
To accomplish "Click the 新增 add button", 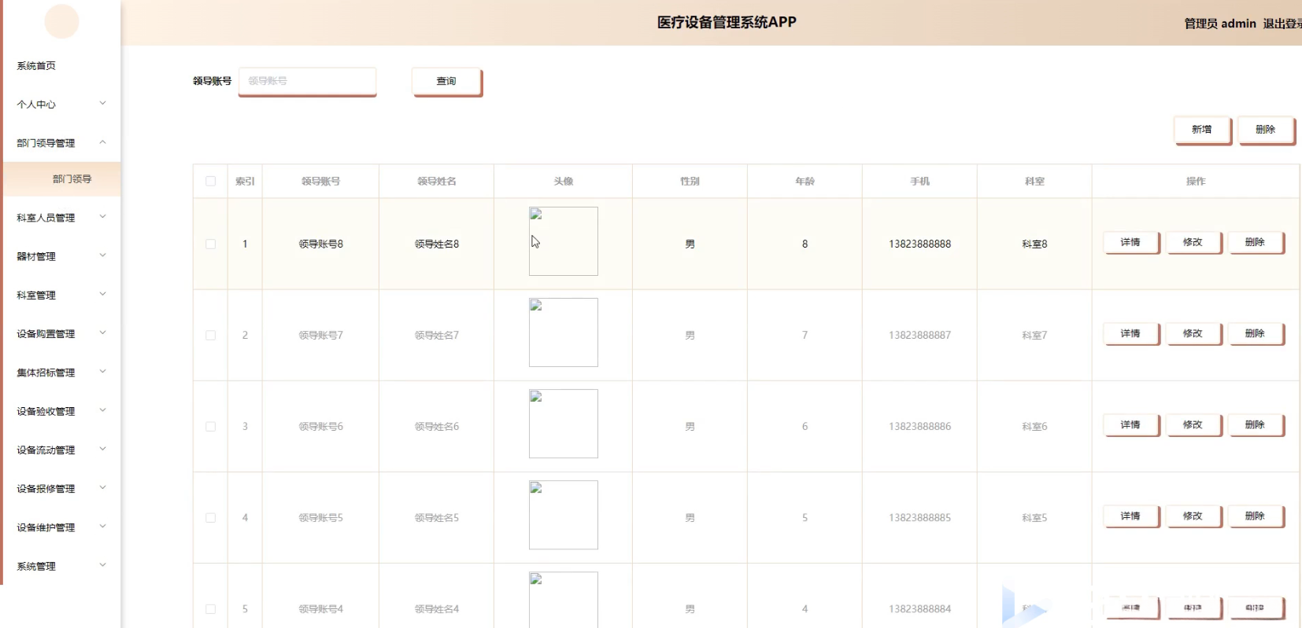I will pyautogui.click(x=1202, y=130).
